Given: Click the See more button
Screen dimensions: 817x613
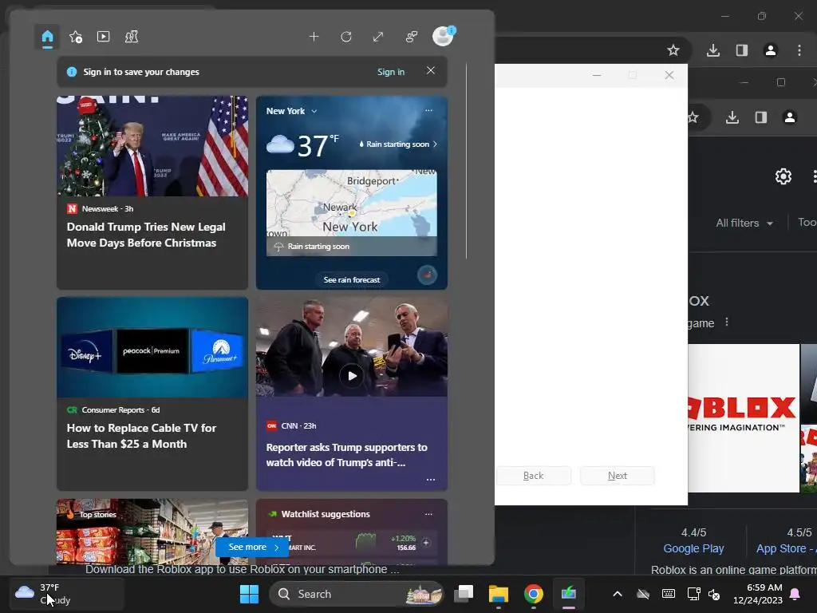Looking at the screenshot, I should 253,547.
